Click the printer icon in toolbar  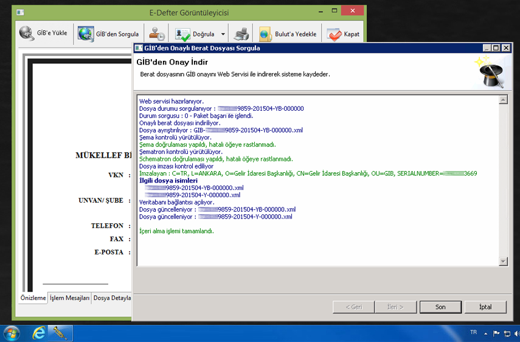pyautogui.click(x=241, y=34)
